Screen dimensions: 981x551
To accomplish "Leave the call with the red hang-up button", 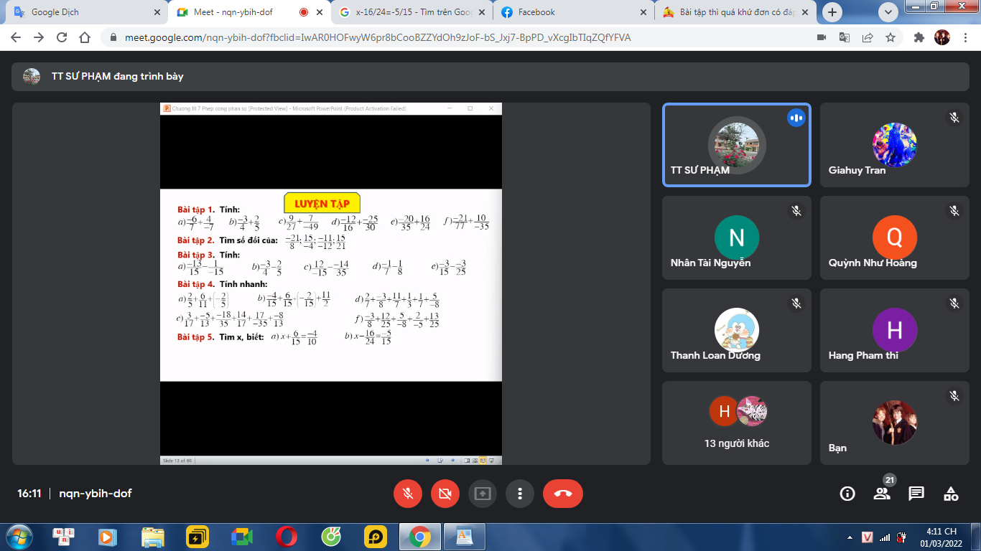I will pos(563,494).
